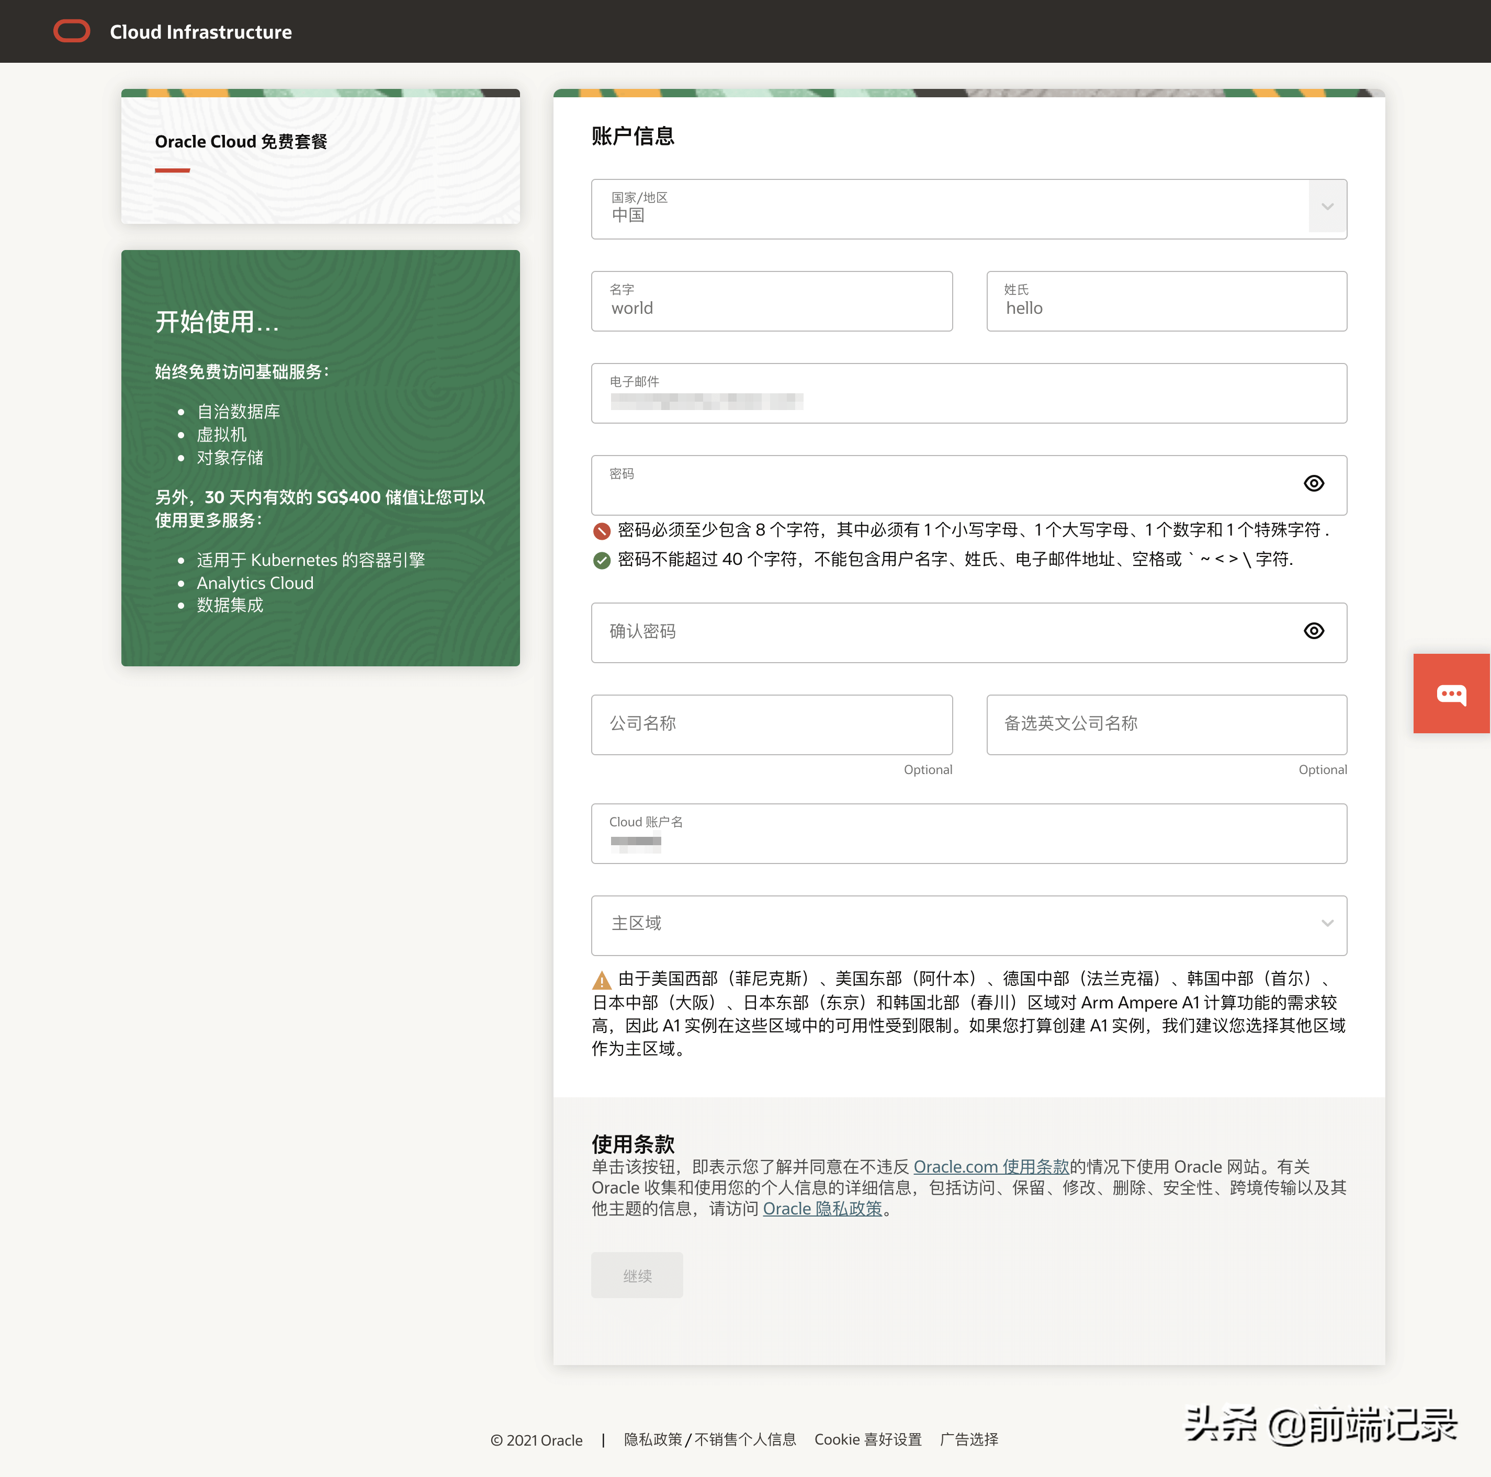Viewport: 1491px width, 1477px height.
Task: Open 广告选择 footer link
Action: pyautogui.click(x=968, y=1439)
